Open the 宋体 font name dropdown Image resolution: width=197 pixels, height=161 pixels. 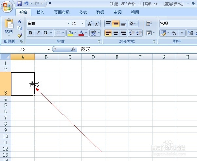tap(68, 24)
